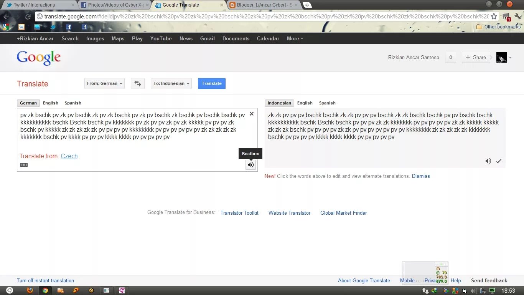Viewport: 524px width, 295px height.
Task: Open Calendar in Google bar
Action: coord(268,38)
